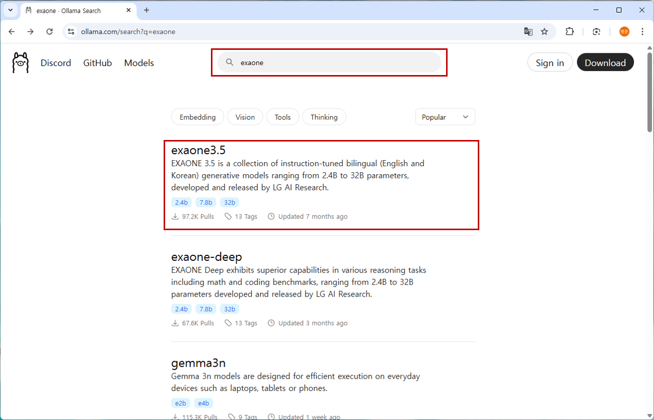Filter results by Vision
Screen dimensions: 654x420
(245, 117)
